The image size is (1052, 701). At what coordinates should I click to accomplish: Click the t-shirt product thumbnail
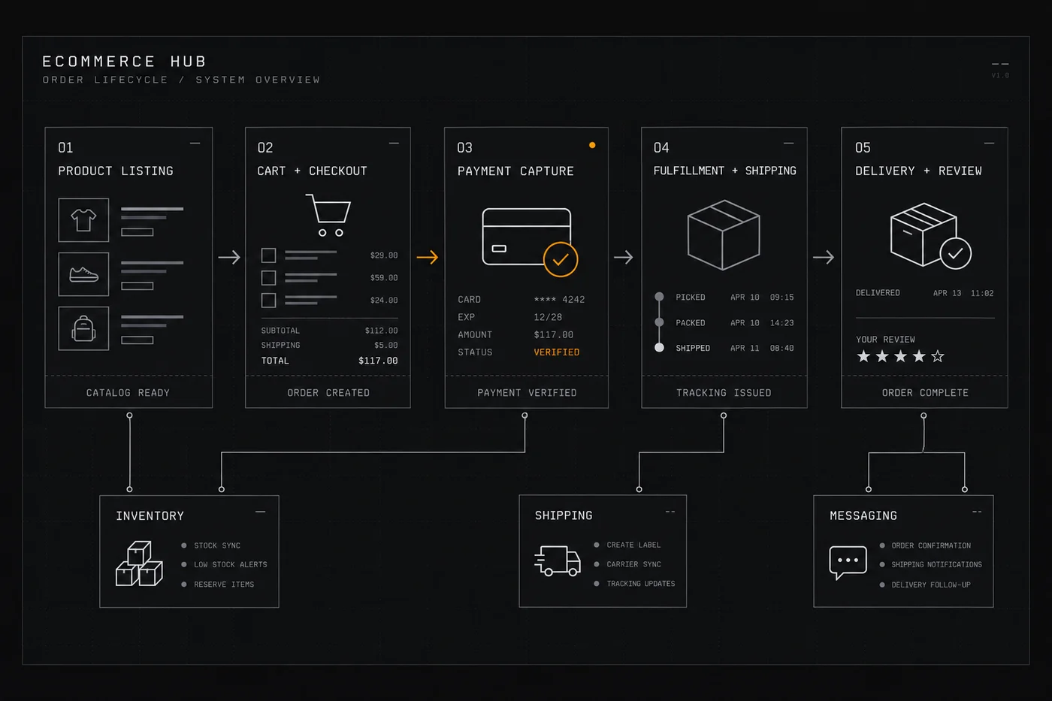83,220
